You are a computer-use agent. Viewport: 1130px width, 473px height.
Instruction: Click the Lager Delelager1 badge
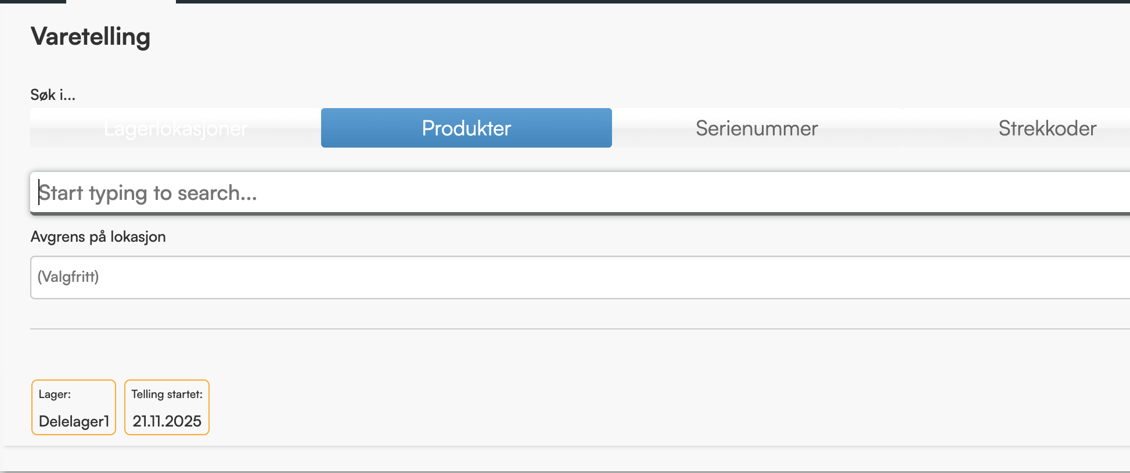pos(74,407)
